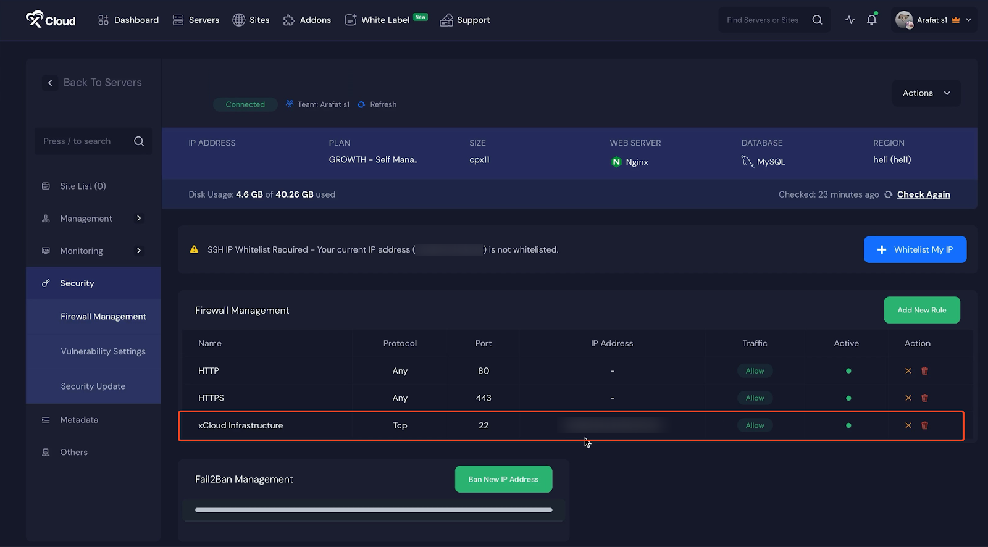Click the Add New Rule button

click(x=921, y=310)
